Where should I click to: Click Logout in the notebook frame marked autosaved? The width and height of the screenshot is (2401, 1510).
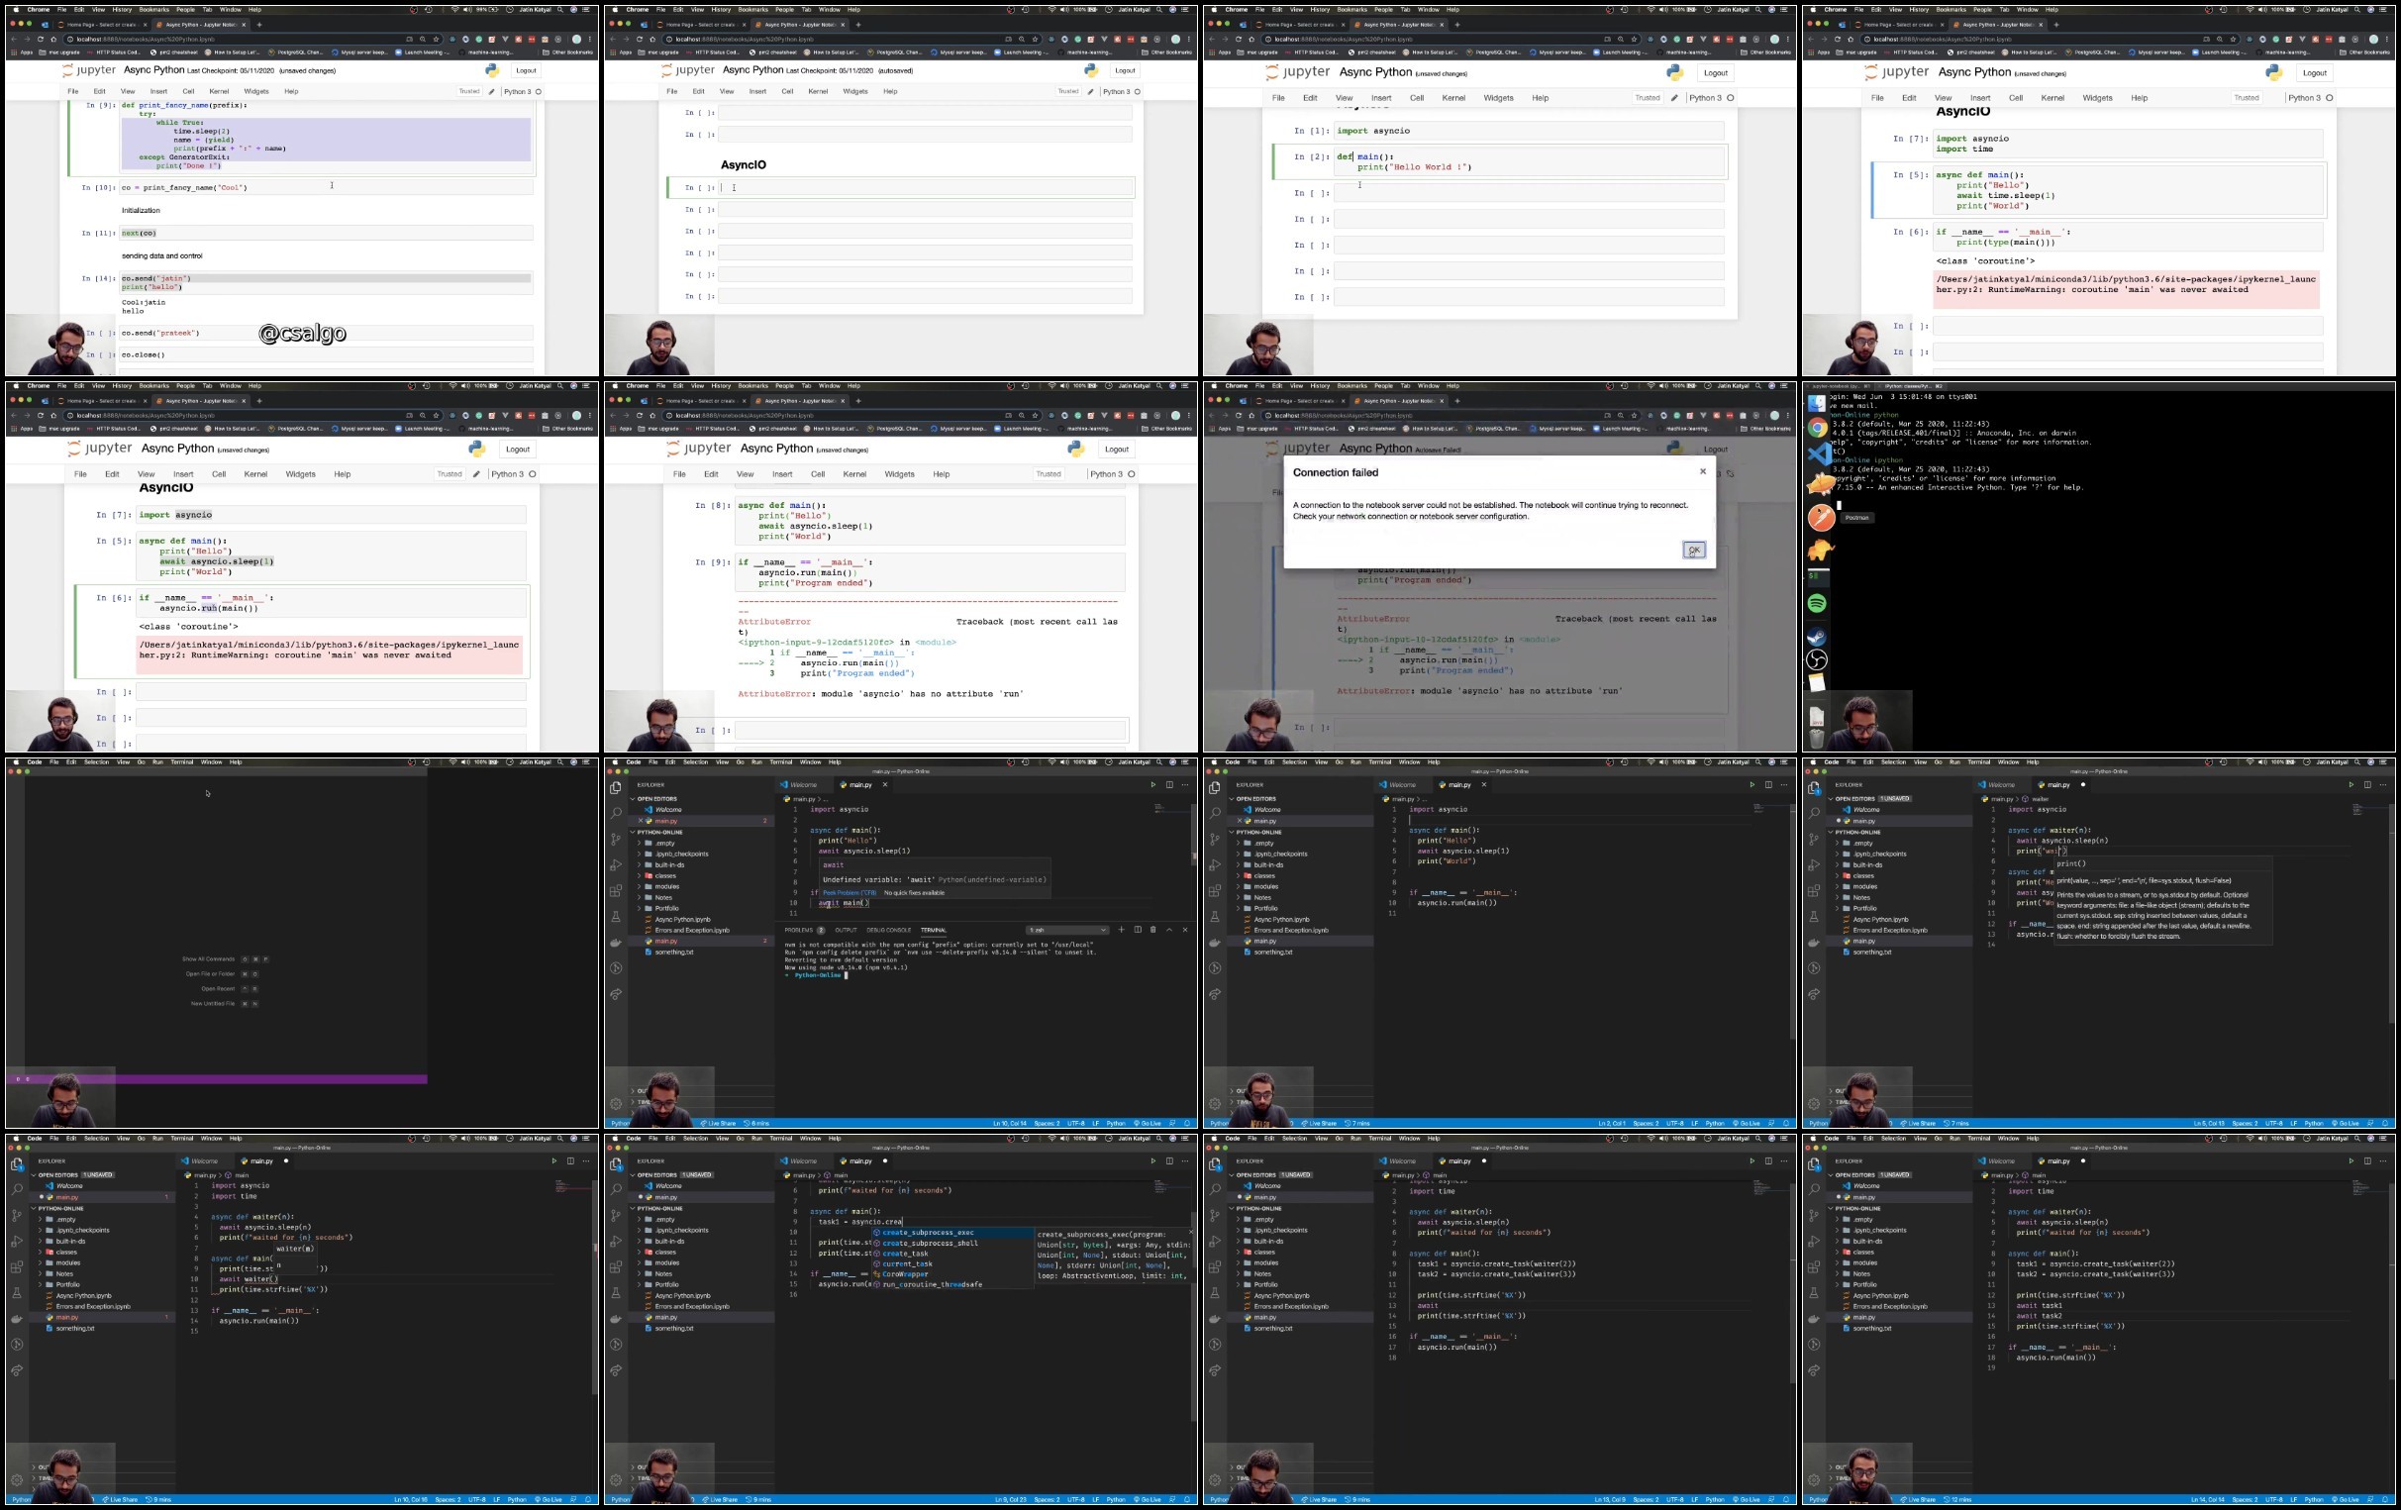(1125, 71)
